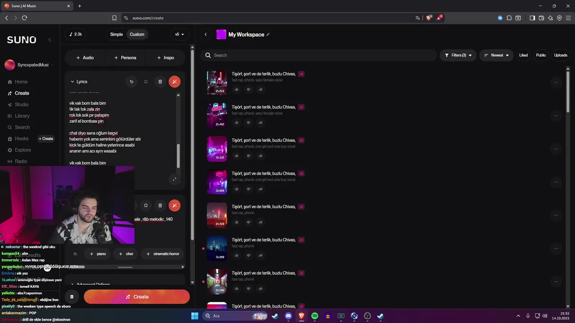Click the workspace song list scrollbar
The width and height of the screenshot is (575, 323).
(568, 92)
